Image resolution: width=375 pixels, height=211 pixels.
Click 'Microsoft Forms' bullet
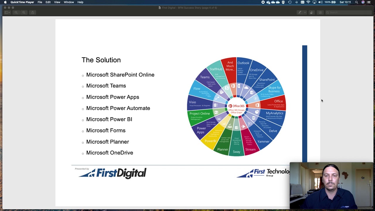click(x=106, y=130)
